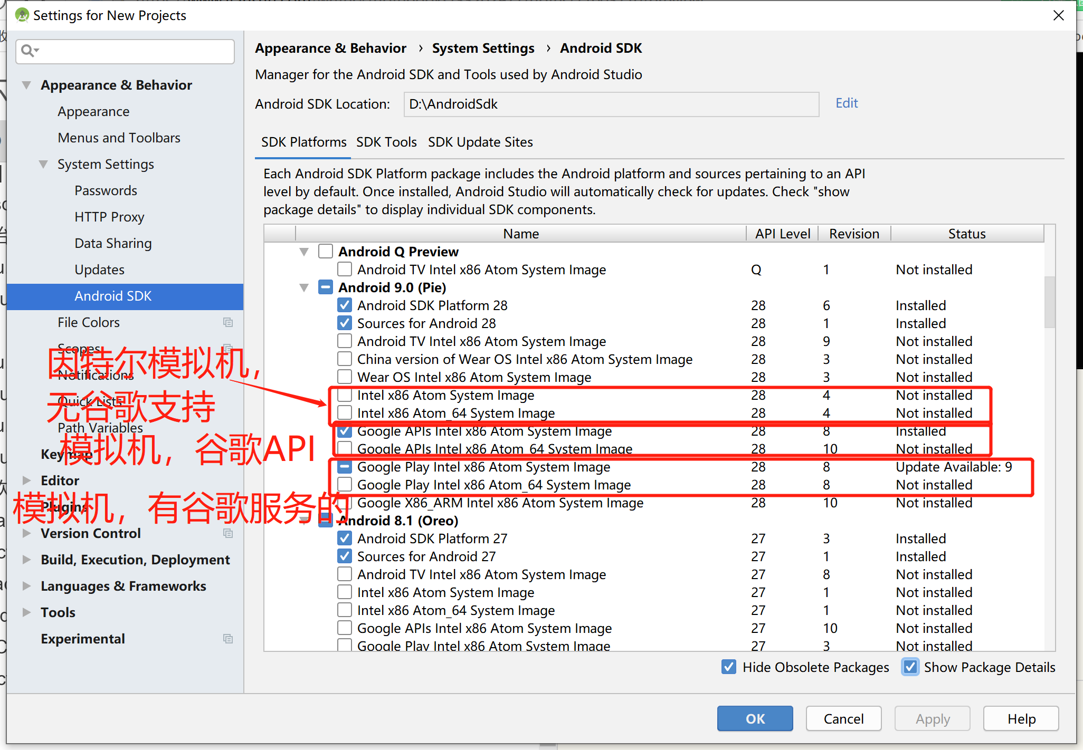Expand the Version Control section

tap(26, 533)
